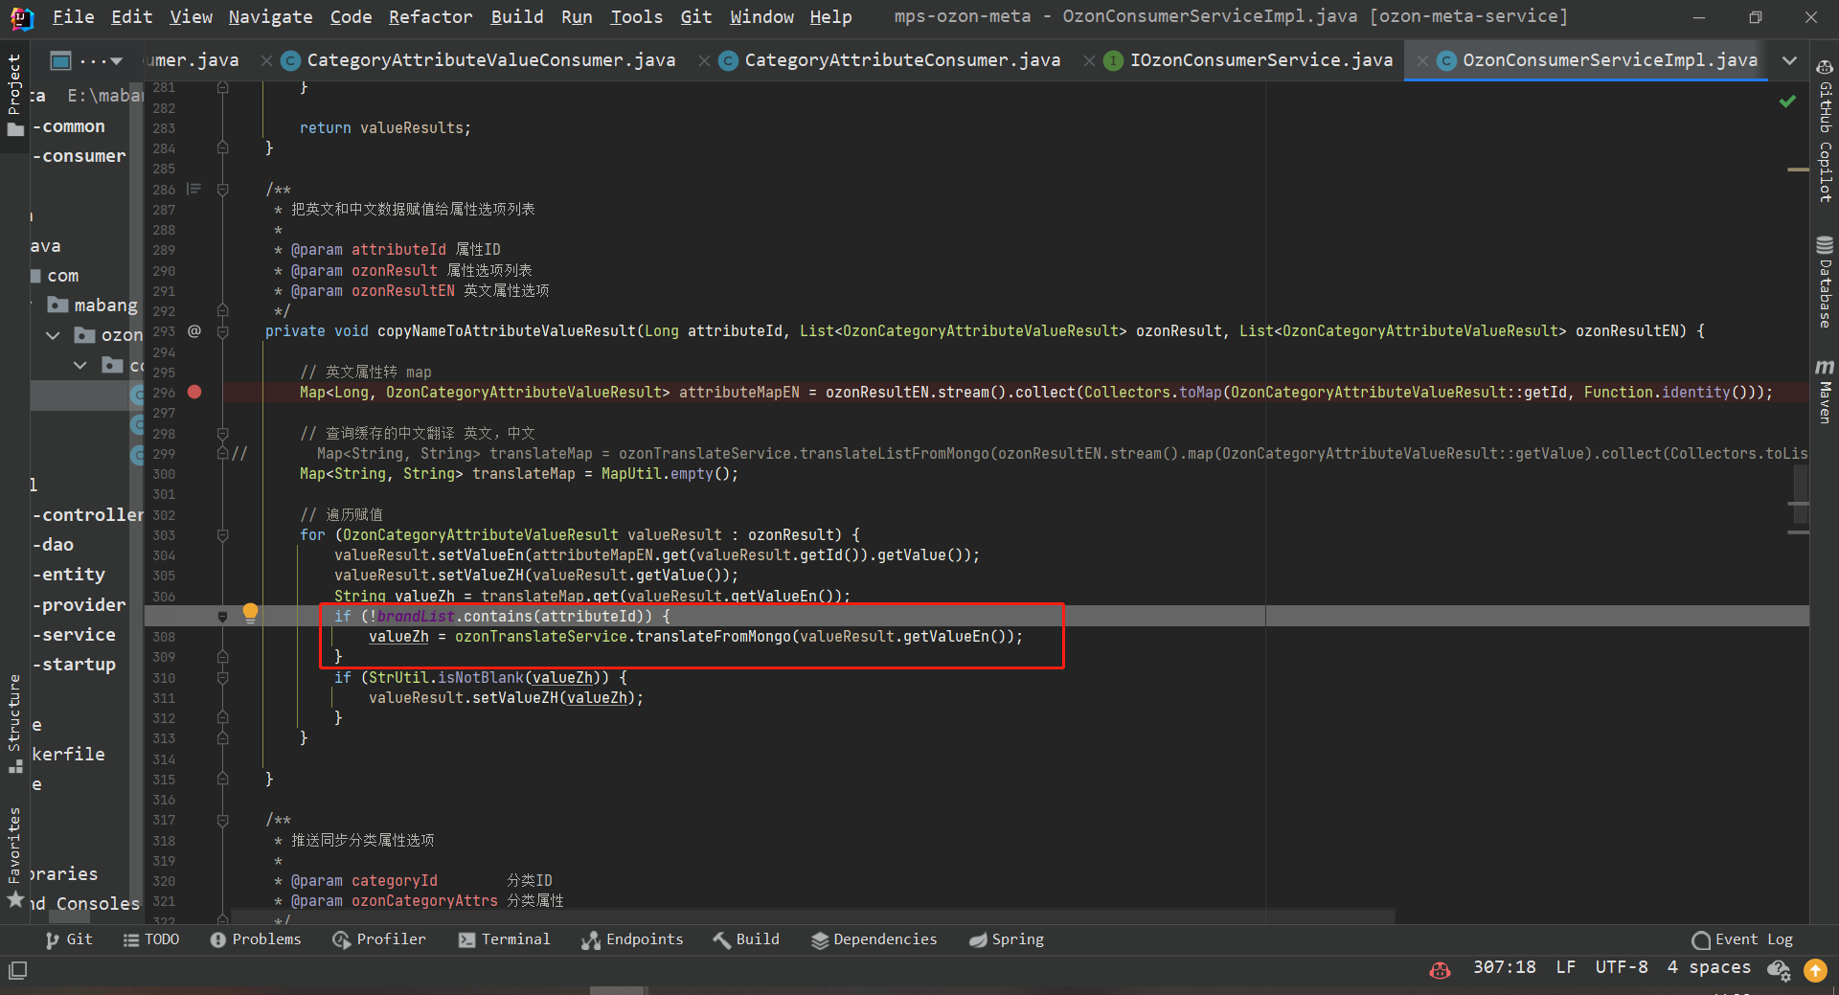The image size is (1839, 995).
Task: Open the Refactor menu
Action: click(430, 16)
